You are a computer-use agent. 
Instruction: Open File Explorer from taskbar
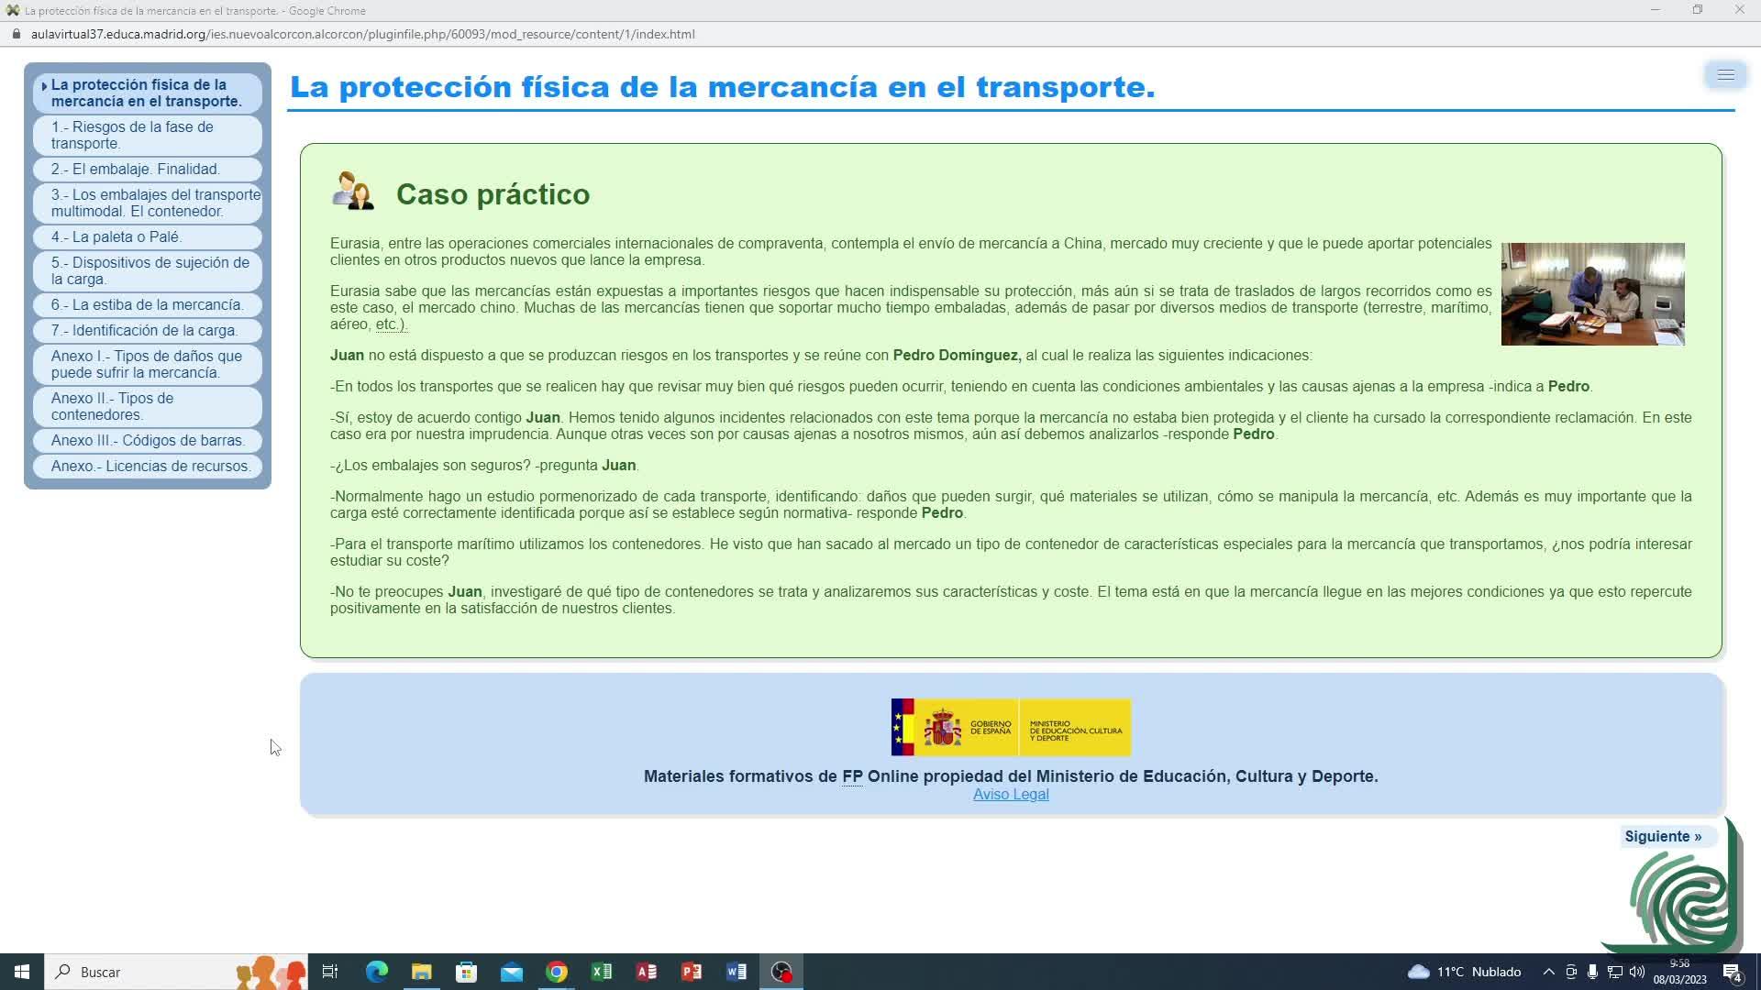tap(422, 972)
